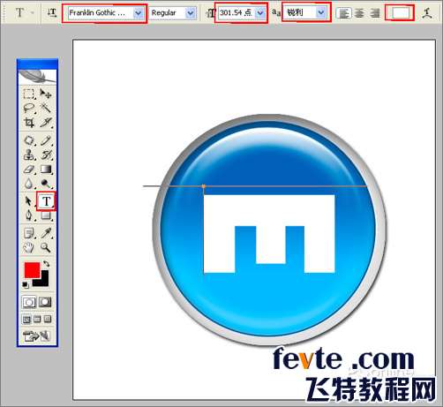
Task: Select the History Brush tool
Action: coord(46,155)
